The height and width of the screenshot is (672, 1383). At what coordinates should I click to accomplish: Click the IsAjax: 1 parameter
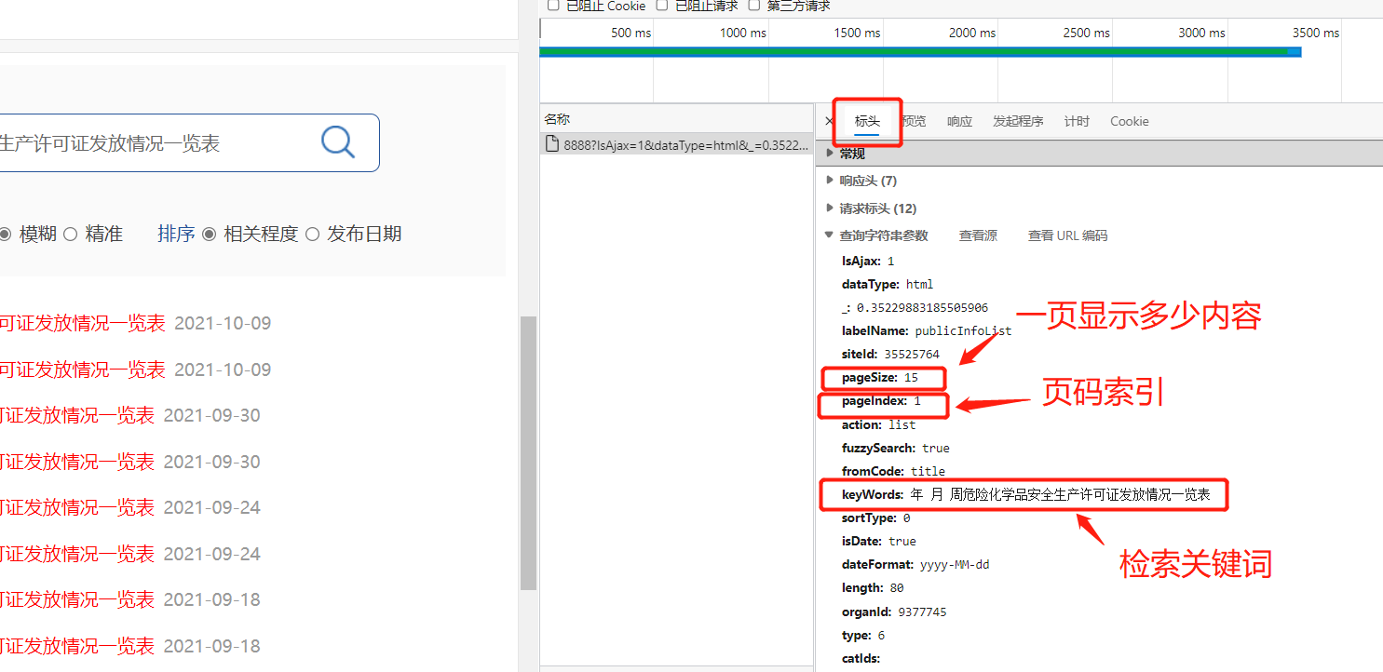tap(868, 262)
